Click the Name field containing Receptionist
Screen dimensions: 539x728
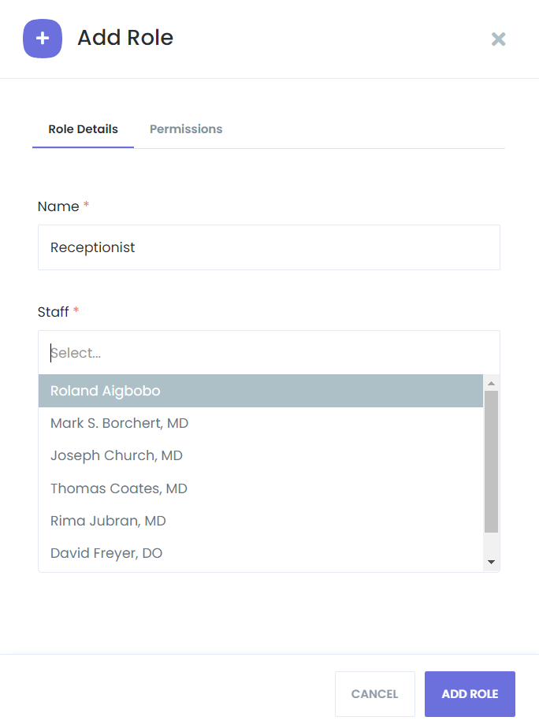(x=269, y=247)
